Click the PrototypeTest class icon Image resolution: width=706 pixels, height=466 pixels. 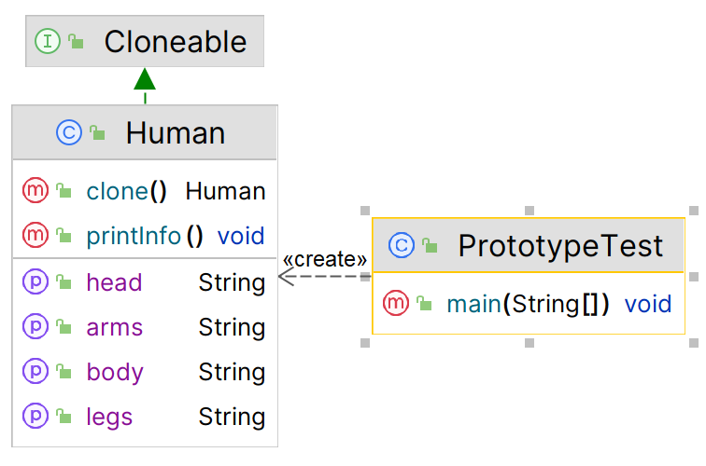point(401,245)
